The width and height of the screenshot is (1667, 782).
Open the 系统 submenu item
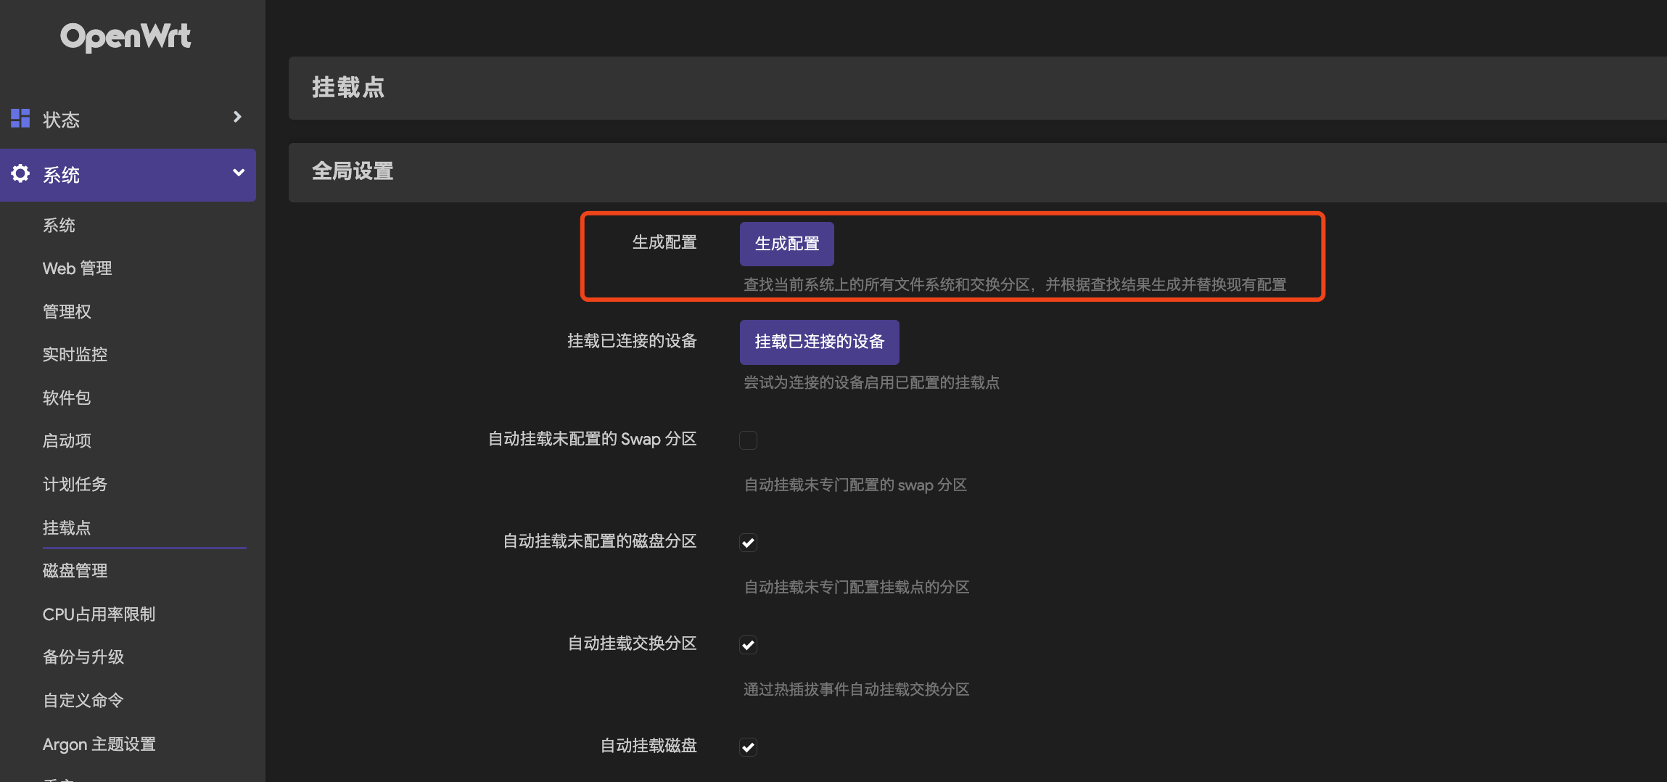coord(59,226)
